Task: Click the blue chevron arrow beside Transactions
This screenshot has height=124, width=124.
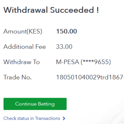Action: pyautogui.click(x=64, y=118)
